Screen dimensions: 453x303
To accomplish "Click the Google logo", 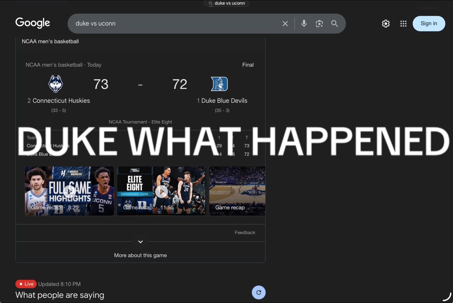I will point(33,23).
